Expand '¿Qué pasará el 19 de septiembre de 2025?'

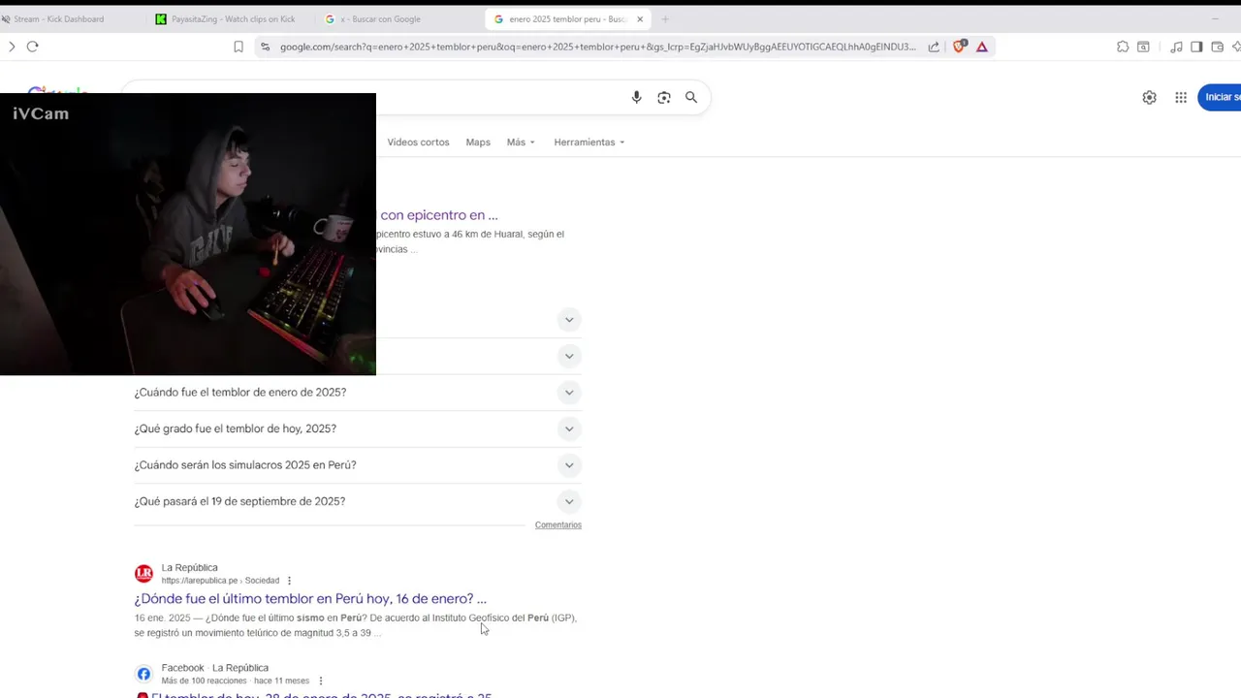[x=358, y=501]
